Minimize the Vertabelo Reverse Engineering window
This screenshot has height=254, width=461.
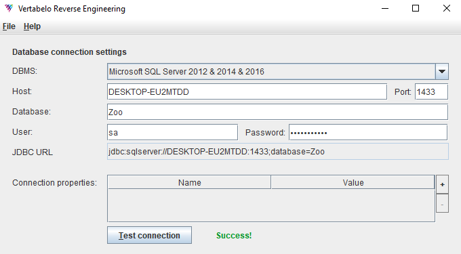pos(385,9)
